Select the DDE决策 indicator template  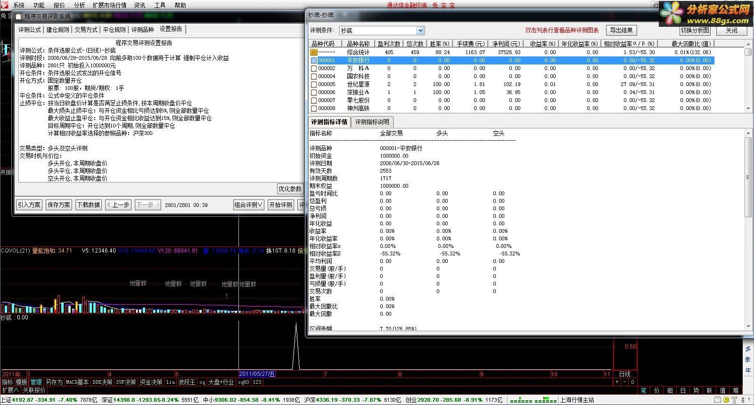(102, 382)
